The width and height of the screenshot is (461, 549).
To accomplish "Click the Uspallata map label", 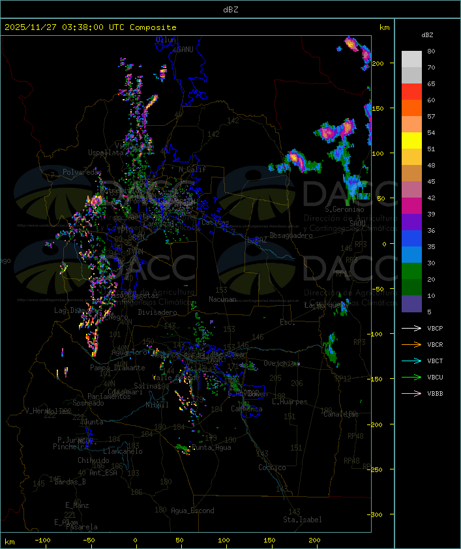I will click(106, 153).
